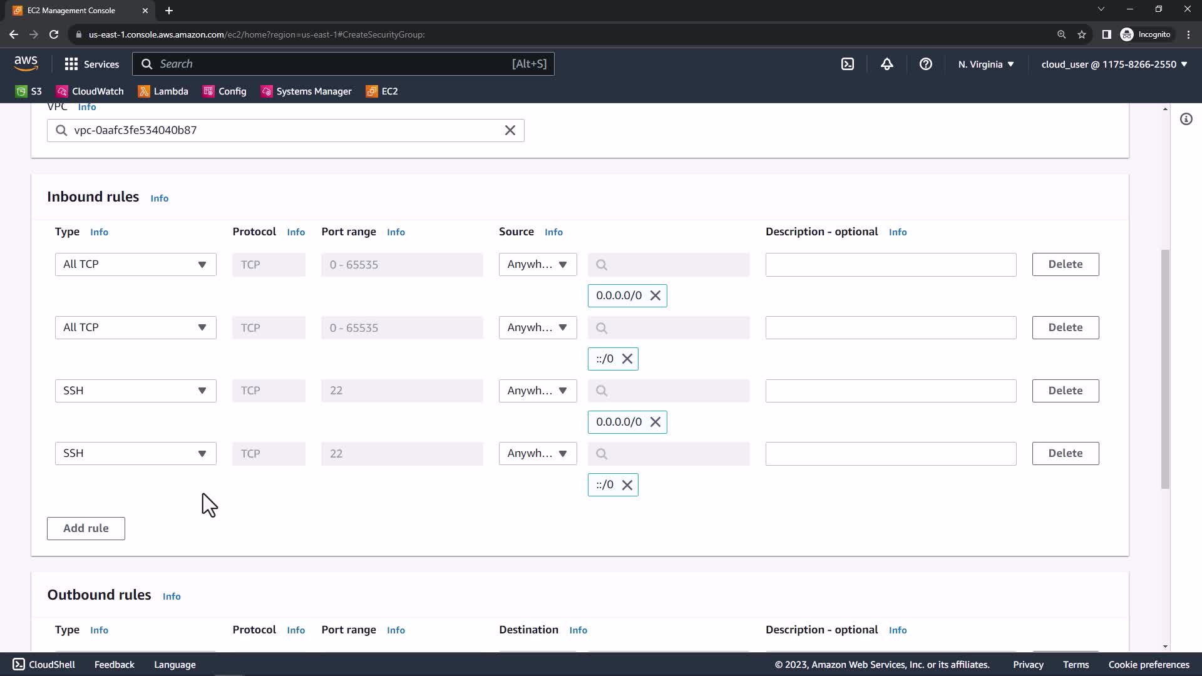Delete the second All TCP rule
Screen dimensions: 1202x676
(x=1065, y=327)
